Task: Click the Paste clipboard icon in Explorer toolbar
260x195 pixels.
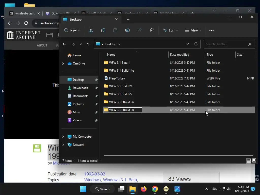Action: point(115,30)
